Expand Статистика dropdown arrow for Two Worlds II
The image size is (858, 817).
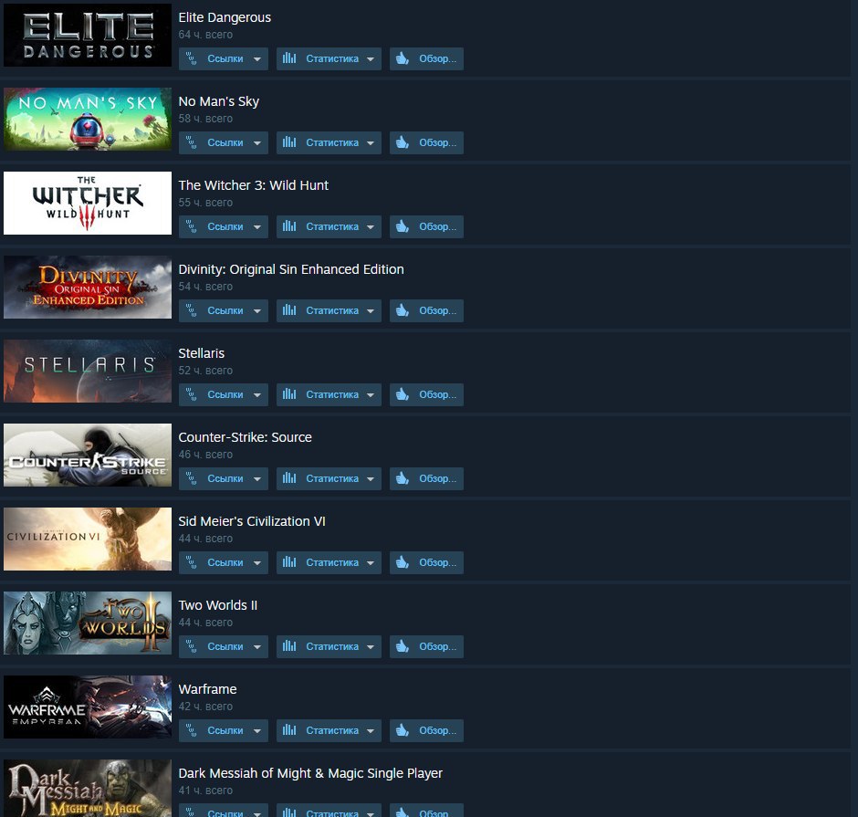(371, 647)
